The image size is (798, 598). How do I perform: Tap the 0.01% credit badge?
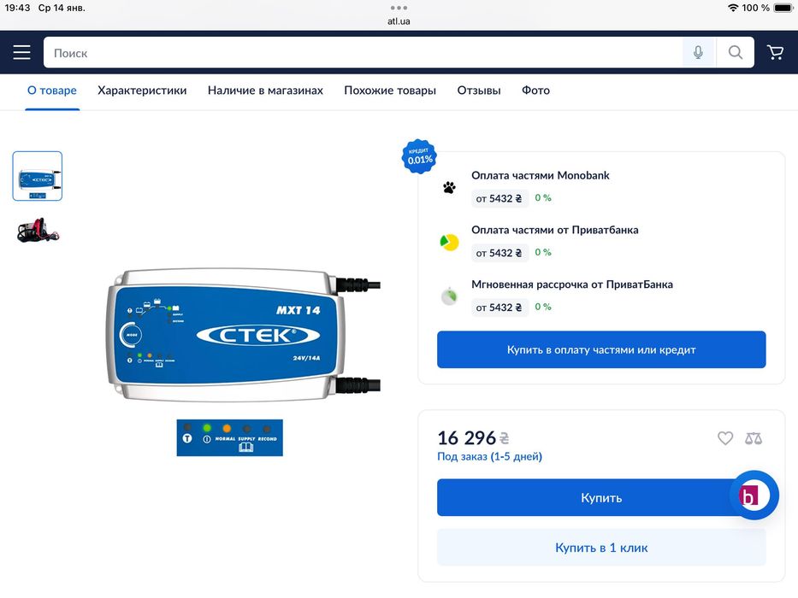coord(419,156)
